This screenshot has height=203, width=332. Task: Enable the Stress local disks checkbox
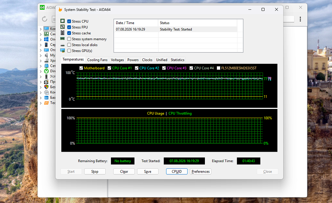pyautogui.click(x=69, y=45)
